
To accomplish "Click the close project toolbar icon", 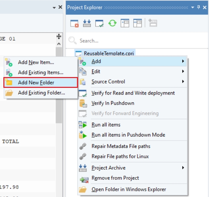I will tap(74, 23).
